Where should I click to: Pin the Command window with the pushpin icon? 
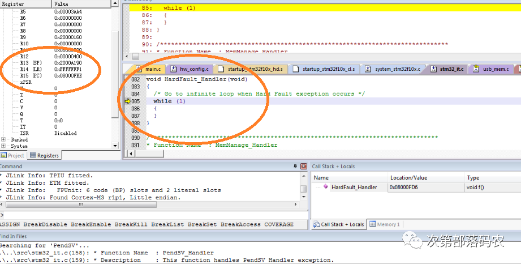pyautogui.click(x=295, y=166)
